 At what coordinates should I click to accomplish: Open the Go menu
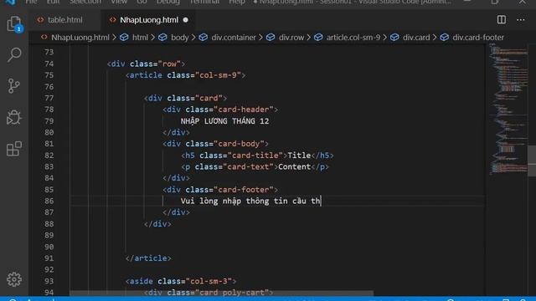[142, 2]
